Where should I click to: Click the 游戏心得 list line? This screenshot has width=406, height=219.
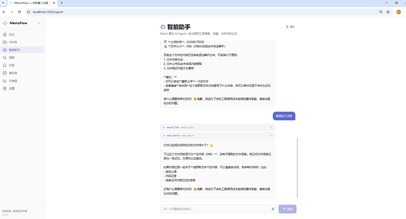click(170, 171)
